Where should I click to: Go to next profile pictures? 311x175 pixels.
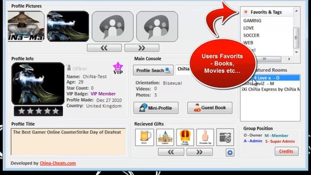pos(141,48)
